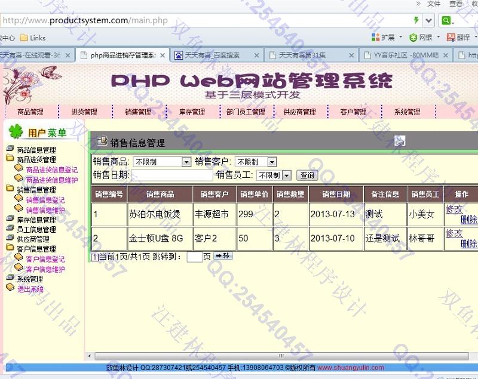Image resolution: width=478 pixels, height=379 pixels.
Task: Click the folder icon beside 商品进货管理
Action: (10, 158)
